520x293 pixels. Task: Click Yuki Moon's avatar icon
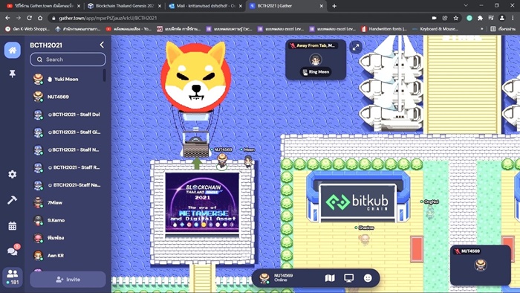[x=38, y=79]
